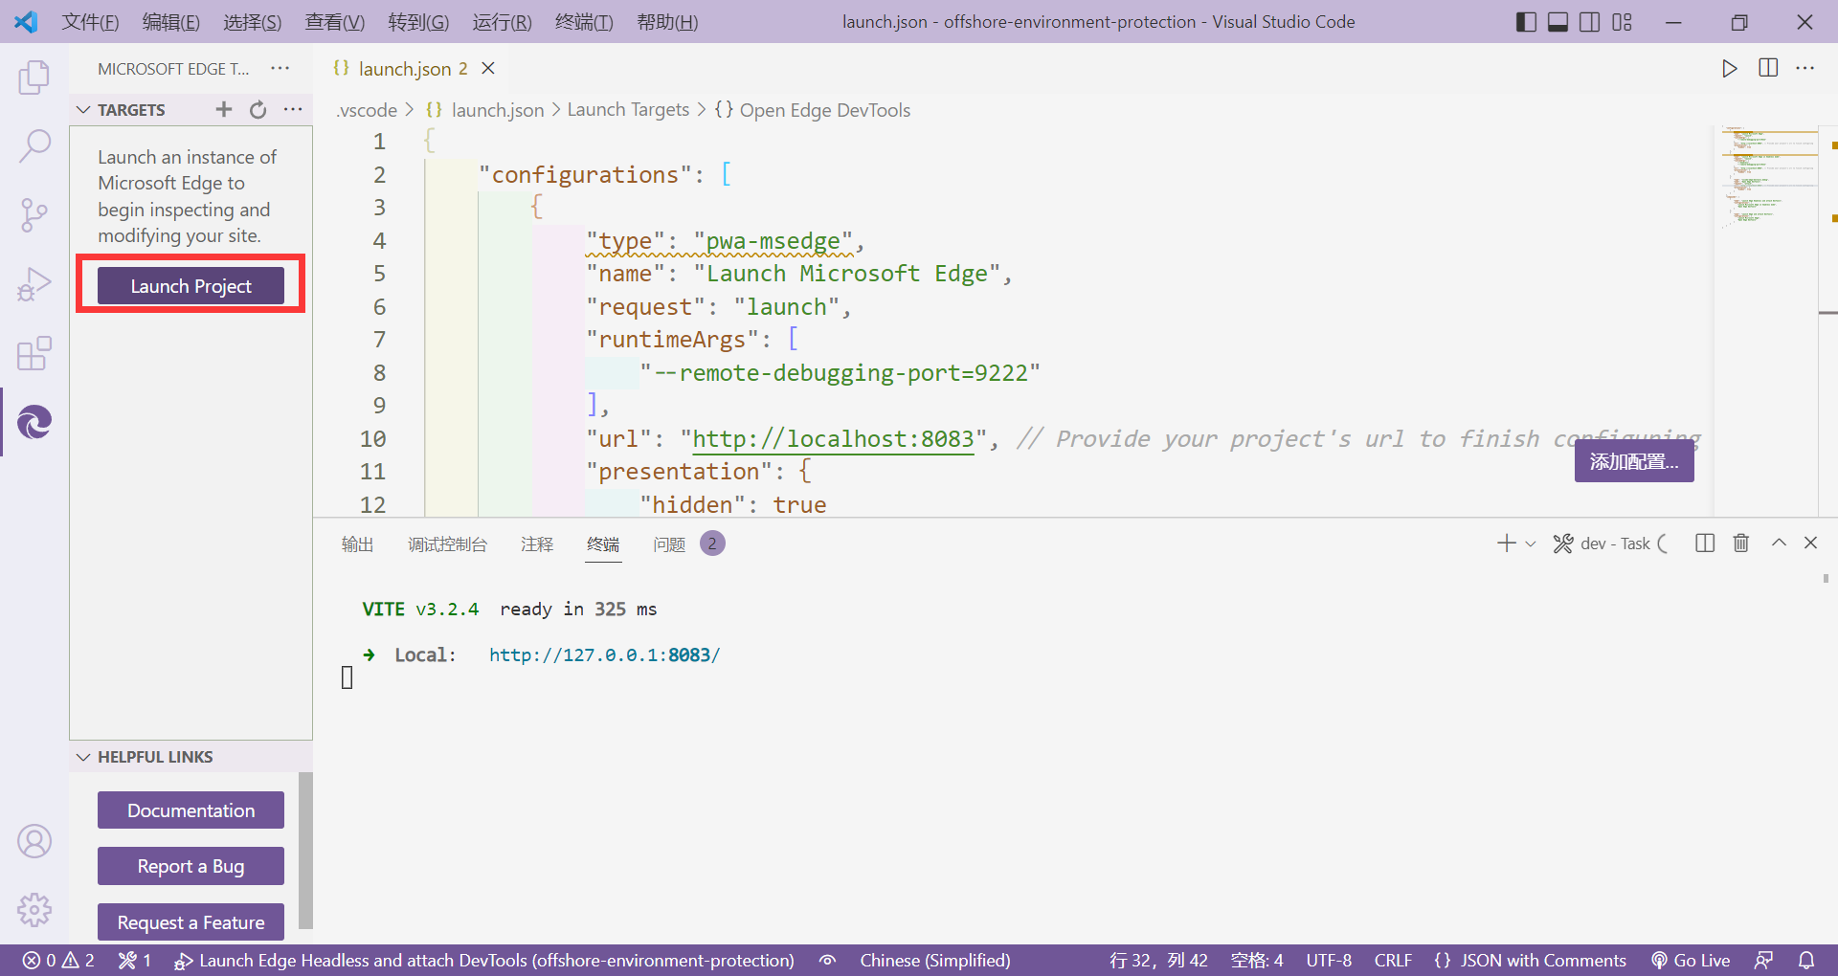Image resolution: width=1838 pixels, height=976 pixels.
Task: Select Microsoft Edge Tools activity icon
Action: click(x=34, y=422)
